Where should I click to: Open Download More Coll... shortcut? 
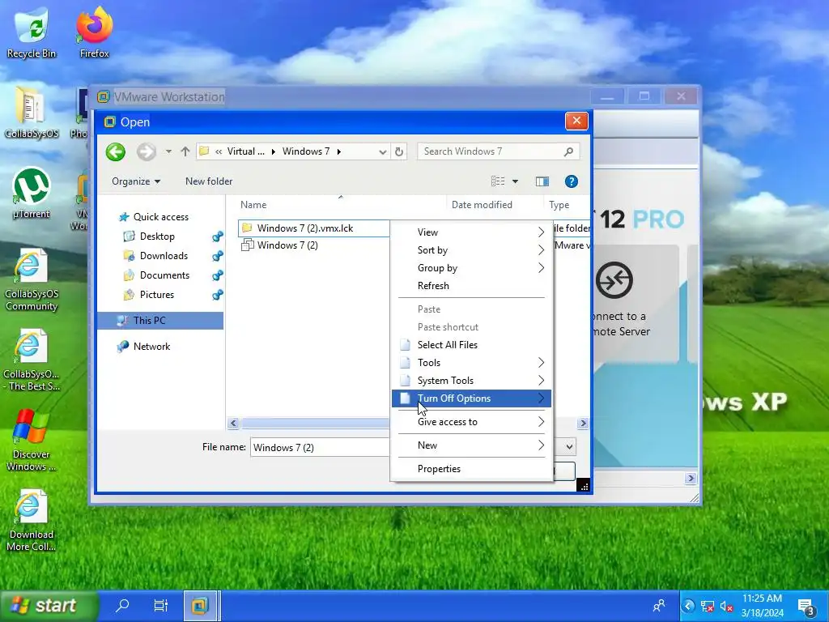(32, 521)
